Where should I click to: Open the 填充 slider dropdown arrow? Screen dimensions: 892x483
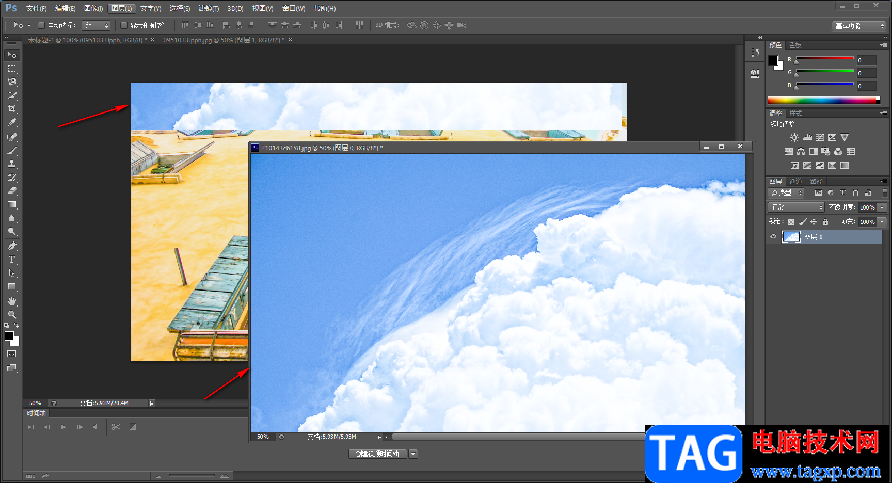(x=882, y=222)
